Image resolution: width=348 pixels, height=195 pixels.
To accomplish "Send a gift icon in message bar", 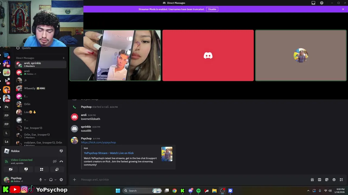I will pos(312,180).
